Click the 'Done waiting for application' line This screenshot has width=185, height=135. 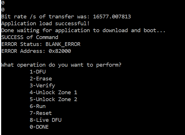pos(83,30)
